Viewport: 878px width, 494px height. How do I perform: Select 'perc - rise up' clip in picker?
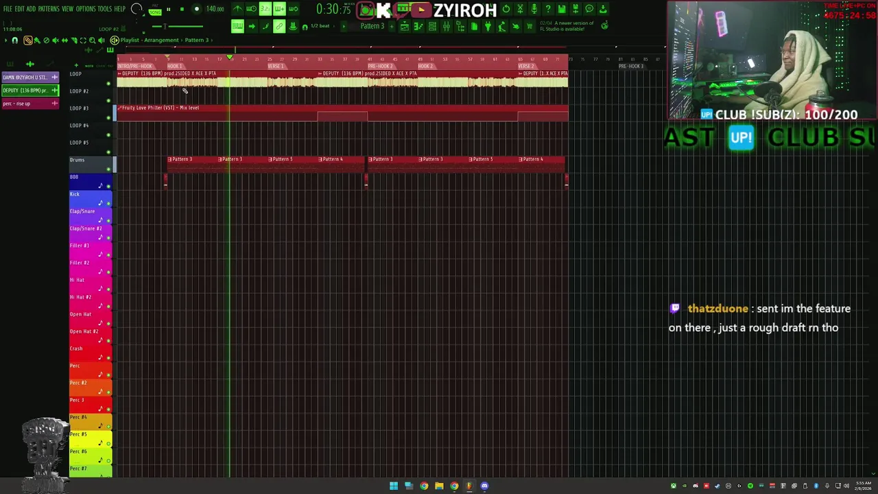coord(29,103)
